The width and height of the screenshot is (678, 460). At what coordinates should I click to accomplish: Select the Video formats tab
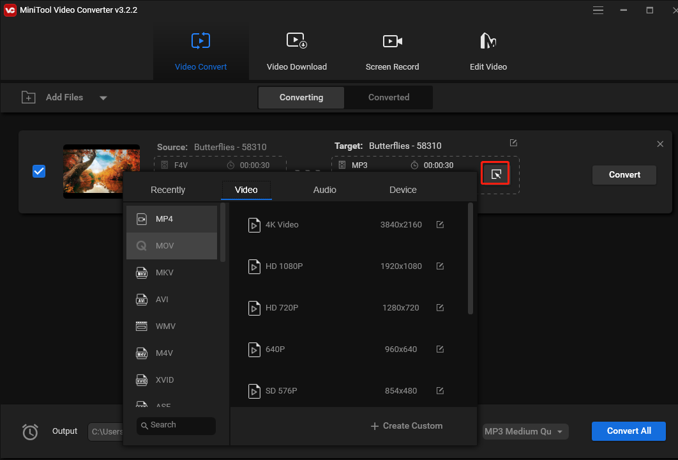246,190
